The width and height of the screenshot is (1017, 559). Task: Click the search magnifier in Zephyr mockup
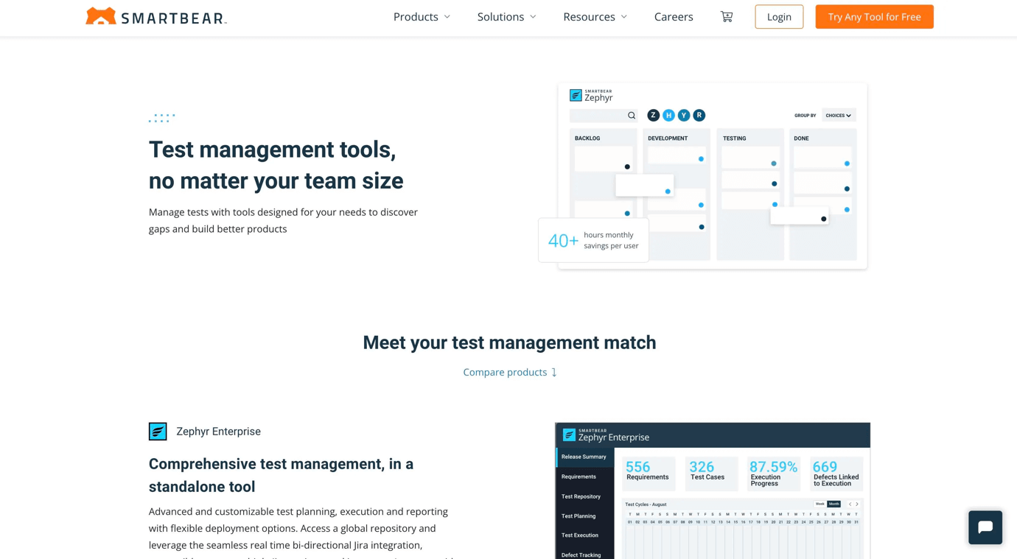coord(632,116)
